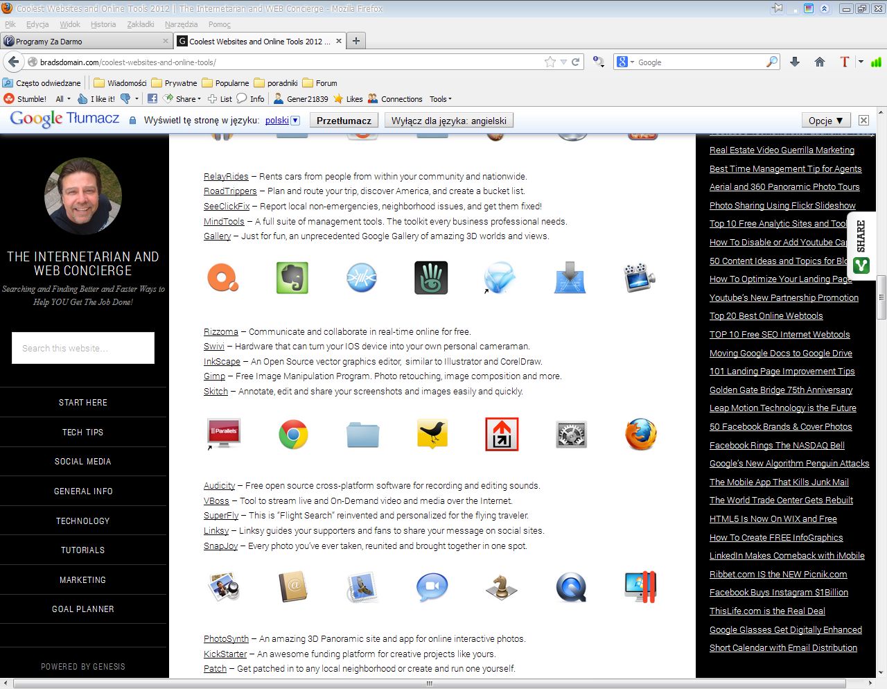
Task: Click the thumbs-up I like it! button
Action: coord(96,99)
